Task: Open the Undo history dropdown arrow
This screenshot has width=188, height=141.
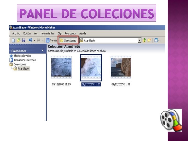Action: (34, 40)
